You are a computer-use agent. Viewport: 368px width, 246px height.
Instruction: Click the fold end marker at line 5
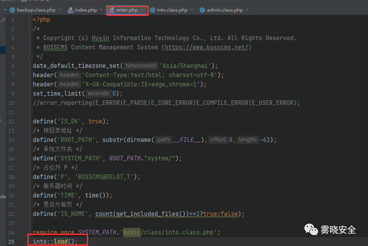coord(30,56)
